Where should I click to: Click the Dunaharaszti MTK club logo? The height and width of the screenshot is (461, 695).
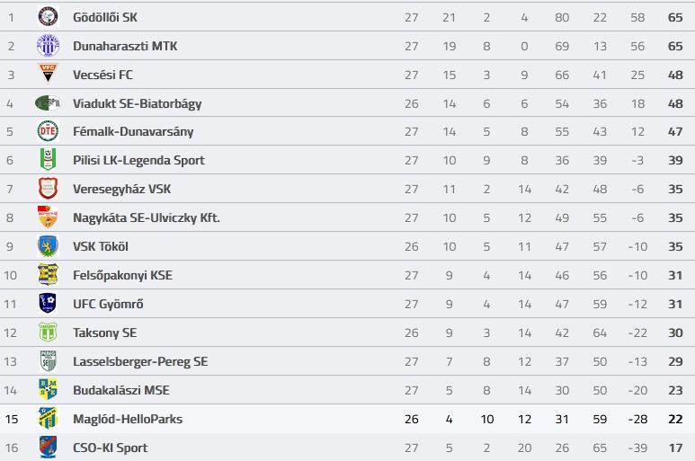[48, 46]
